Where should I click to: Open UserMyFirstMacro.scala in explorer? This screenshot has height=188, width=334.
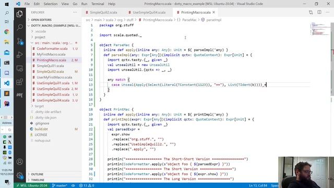(x=54, y=77)
